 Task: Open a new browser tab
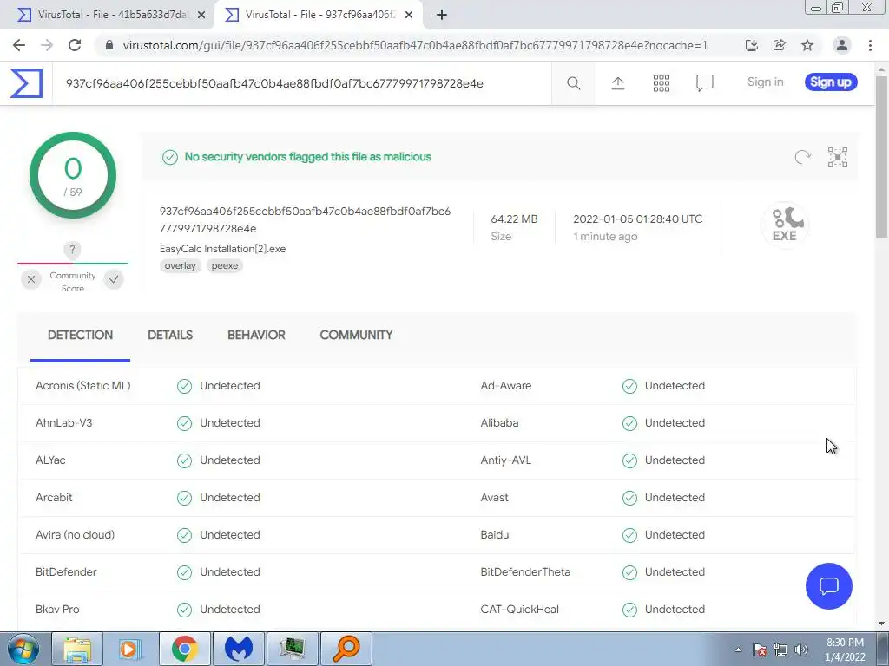point(442,15)
